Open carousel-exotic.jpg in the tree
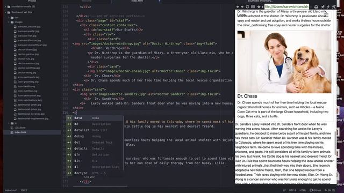The width and height of the screenshot is (344, 193). point(28,31)
